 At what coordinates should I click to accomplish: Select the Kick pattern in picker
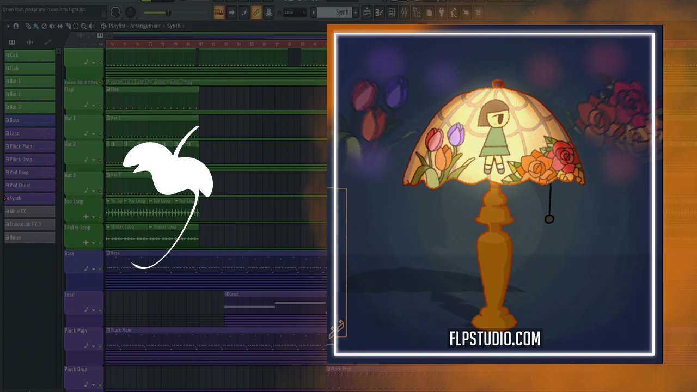[x=30, y=55]
